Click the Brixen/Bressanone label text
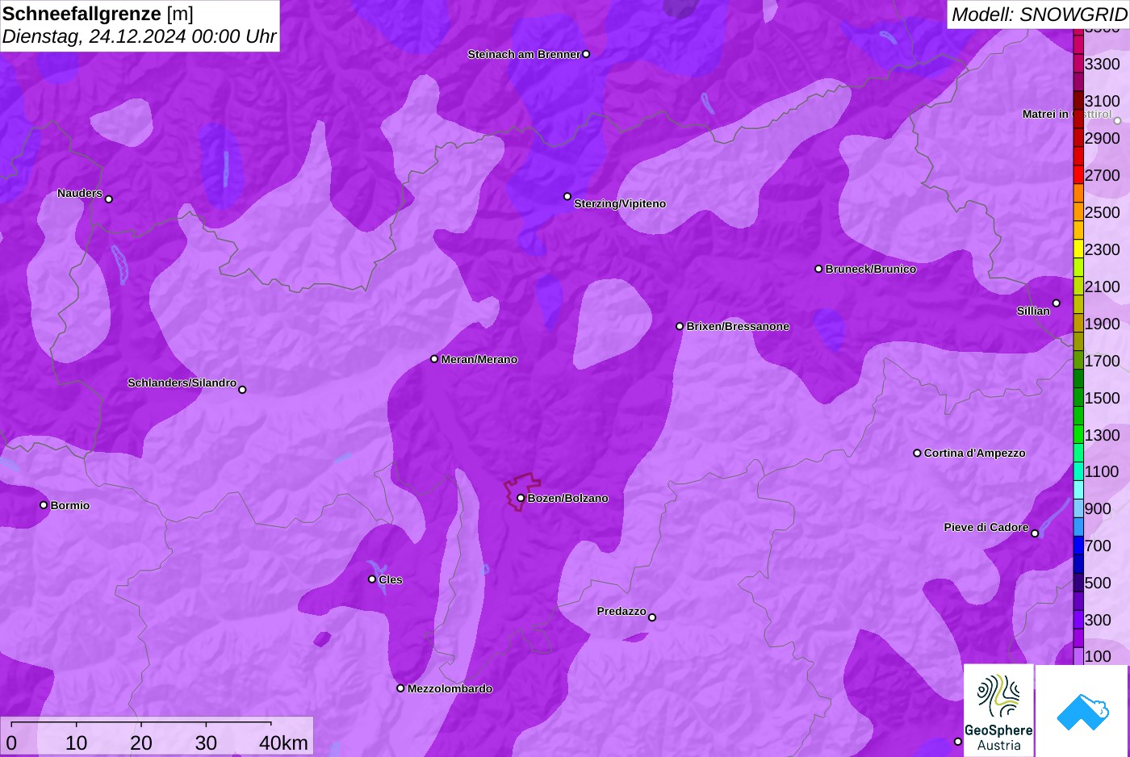1130x757 pixels. point(738,326)
